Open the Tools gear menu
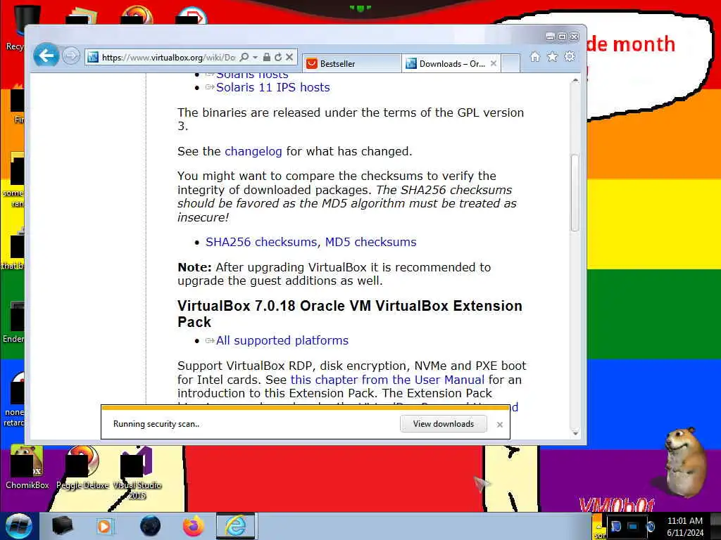This screenshot has width=721, height=540. pyautogui.click(x=570, y=56)
